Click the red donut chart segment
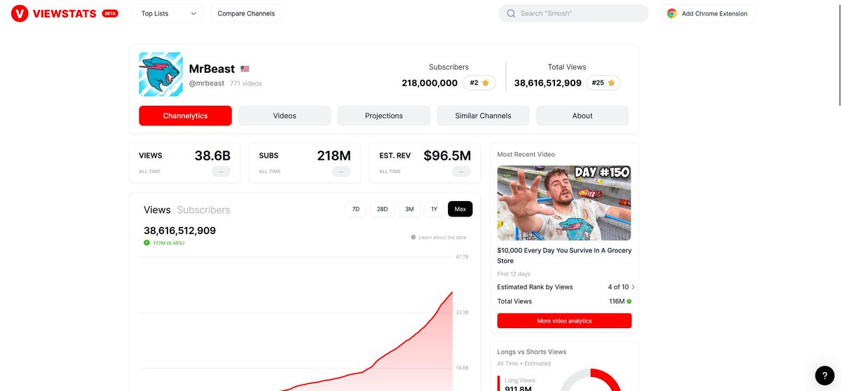Screen dimensions: 841x391 [x=606, y=378]
